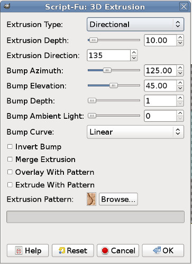Image resolution: width=192 pixels, height=264 pixels.
Task: Click the Extrusion Pattern preview thumbnail
Action: 92,199
